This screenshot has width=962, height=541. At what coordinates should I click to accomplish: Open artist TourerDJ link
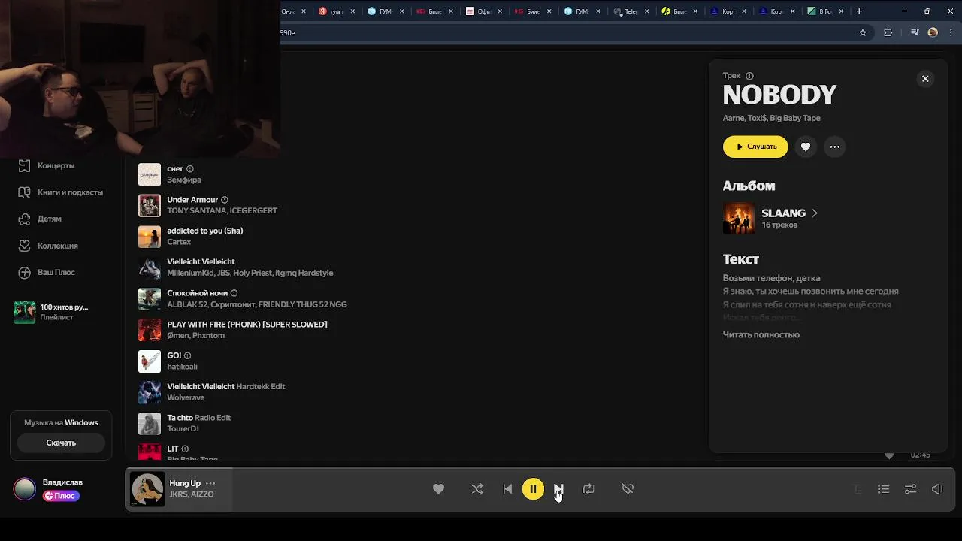click(x=183, y=428)
